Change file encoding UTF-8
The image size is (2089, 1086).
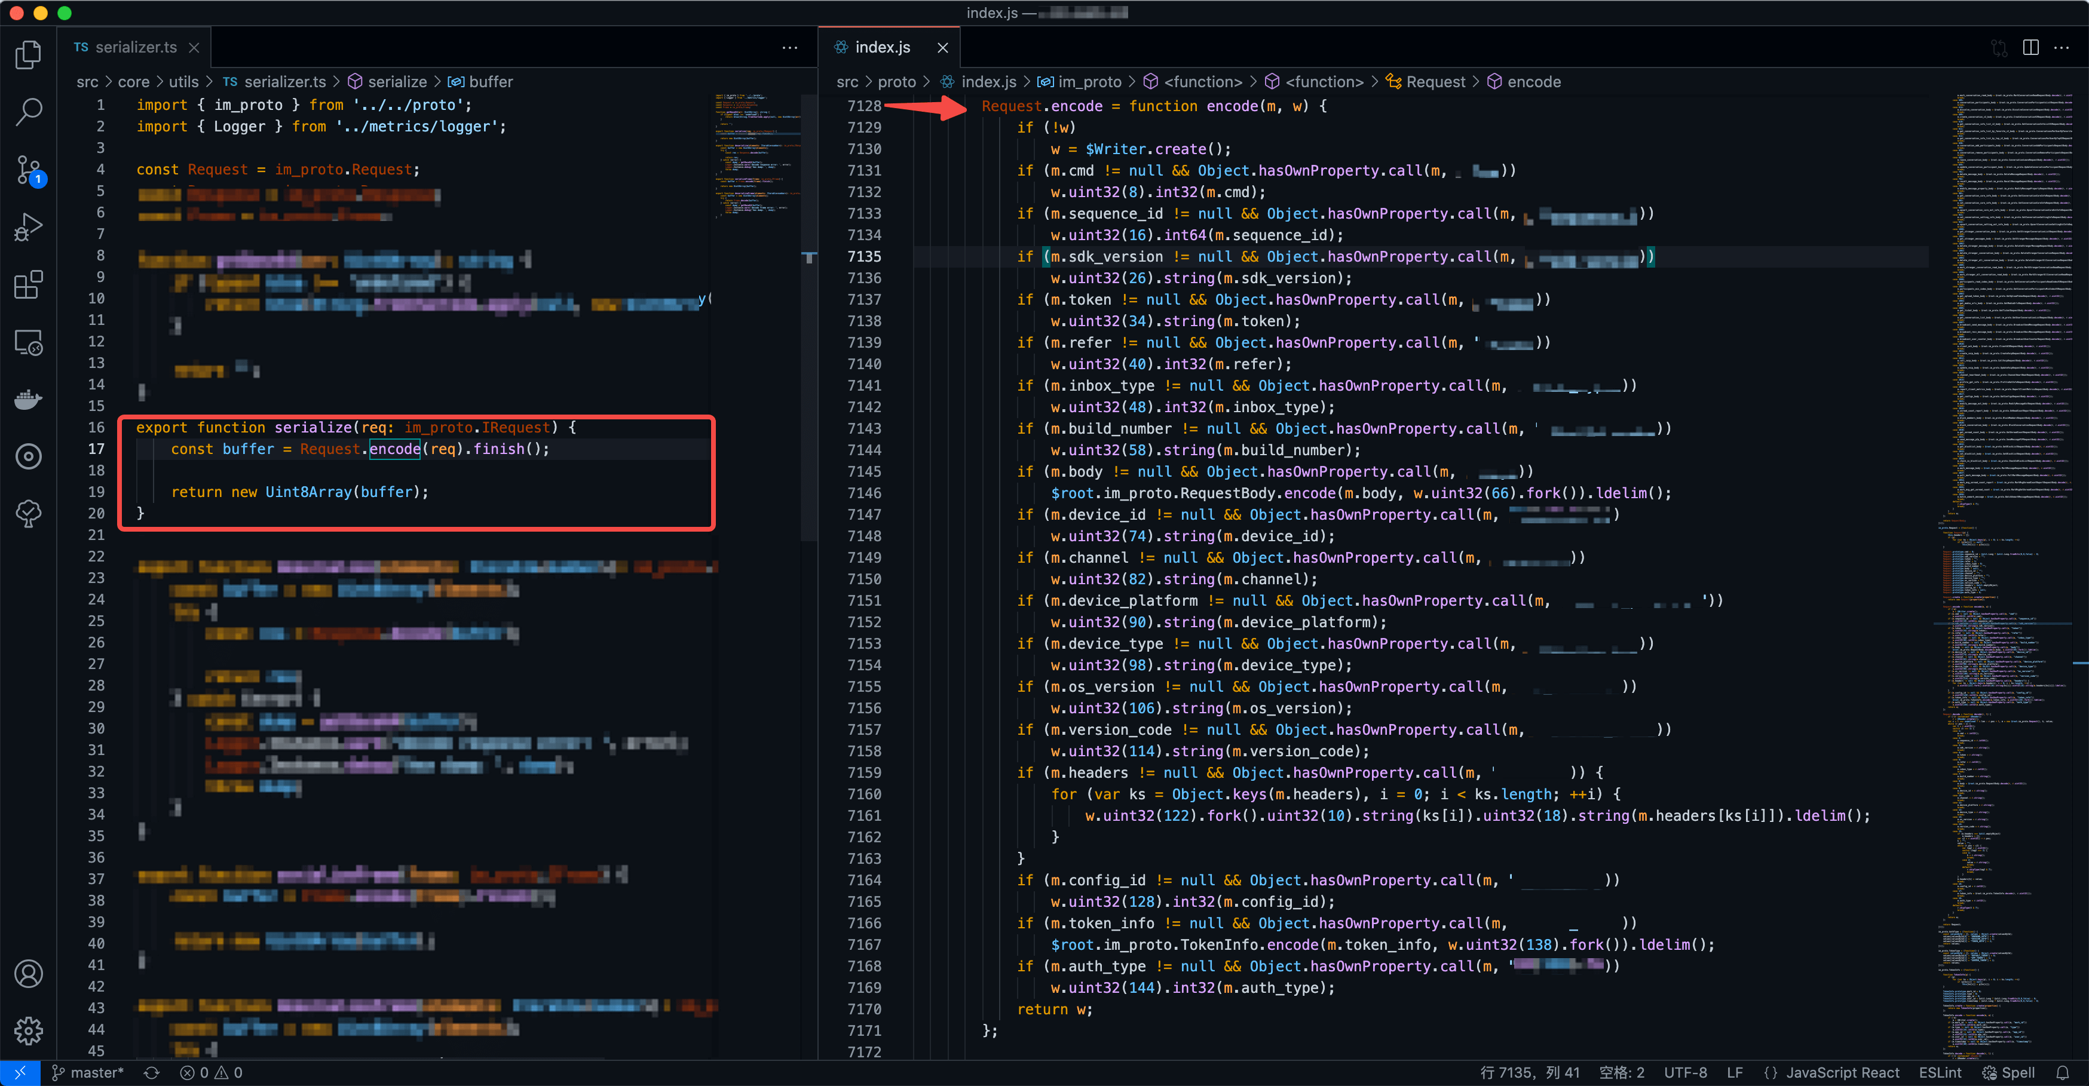pyautogui.click(x=1685, y=1072)
